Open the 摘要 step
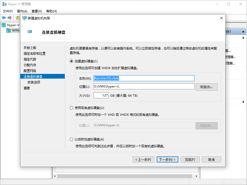Screen dimensions: 247x185 (27, 88)
